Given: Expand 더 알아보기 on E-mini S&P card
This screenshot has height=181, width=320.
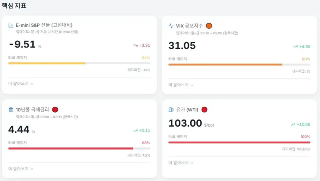Looking at the screenshot, I should [x=21, y=84].
